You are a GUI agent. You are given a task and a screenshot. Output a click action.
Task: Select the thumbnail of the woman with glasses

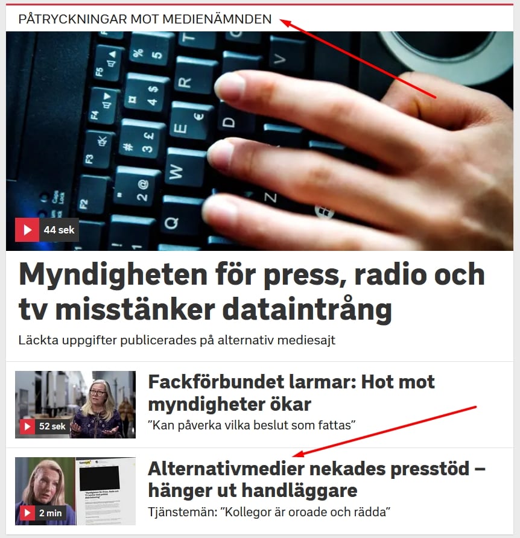point(75,405)
